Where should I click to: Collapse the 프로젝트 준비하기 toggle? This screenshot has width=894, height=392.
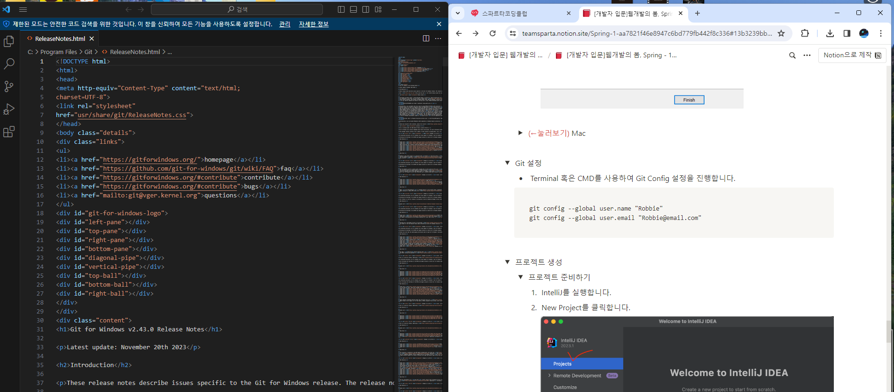point(520,277)
